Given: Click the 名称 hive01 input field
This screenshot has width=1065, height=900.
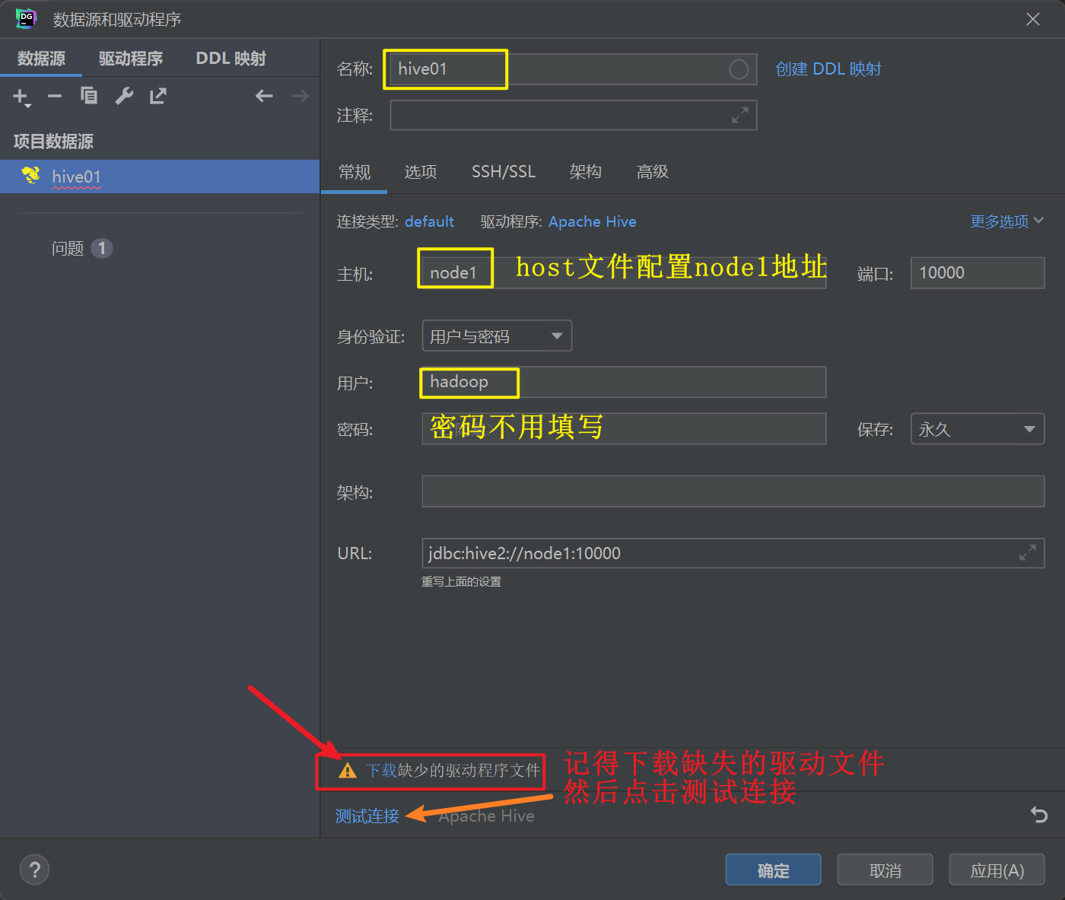Looking at the screenshot, I should coord(574,69).
